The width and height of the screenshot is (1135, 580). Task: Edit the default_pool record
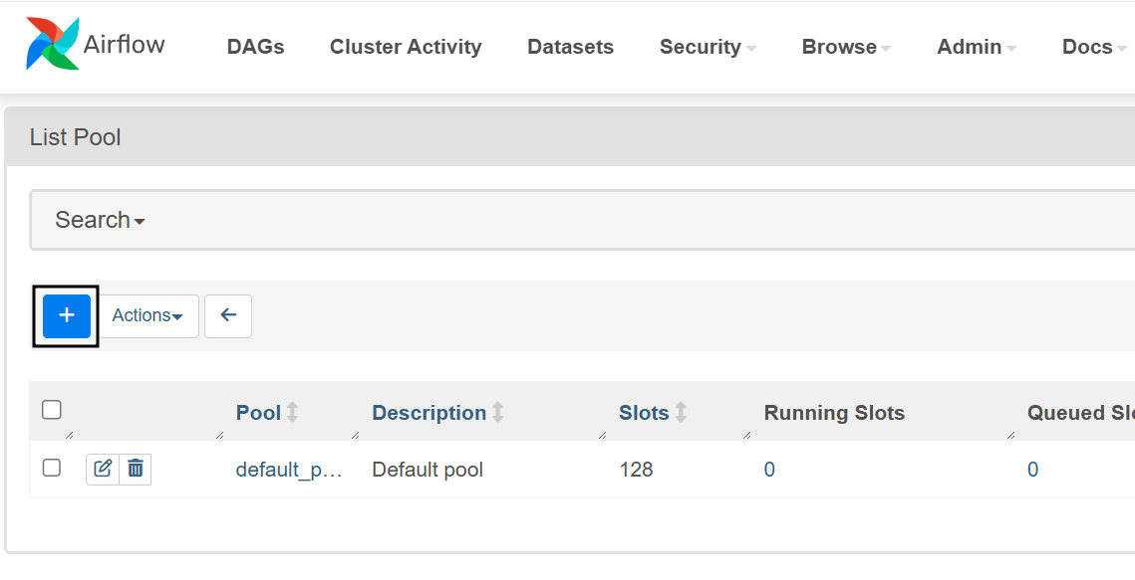click(x=103, y=469)
